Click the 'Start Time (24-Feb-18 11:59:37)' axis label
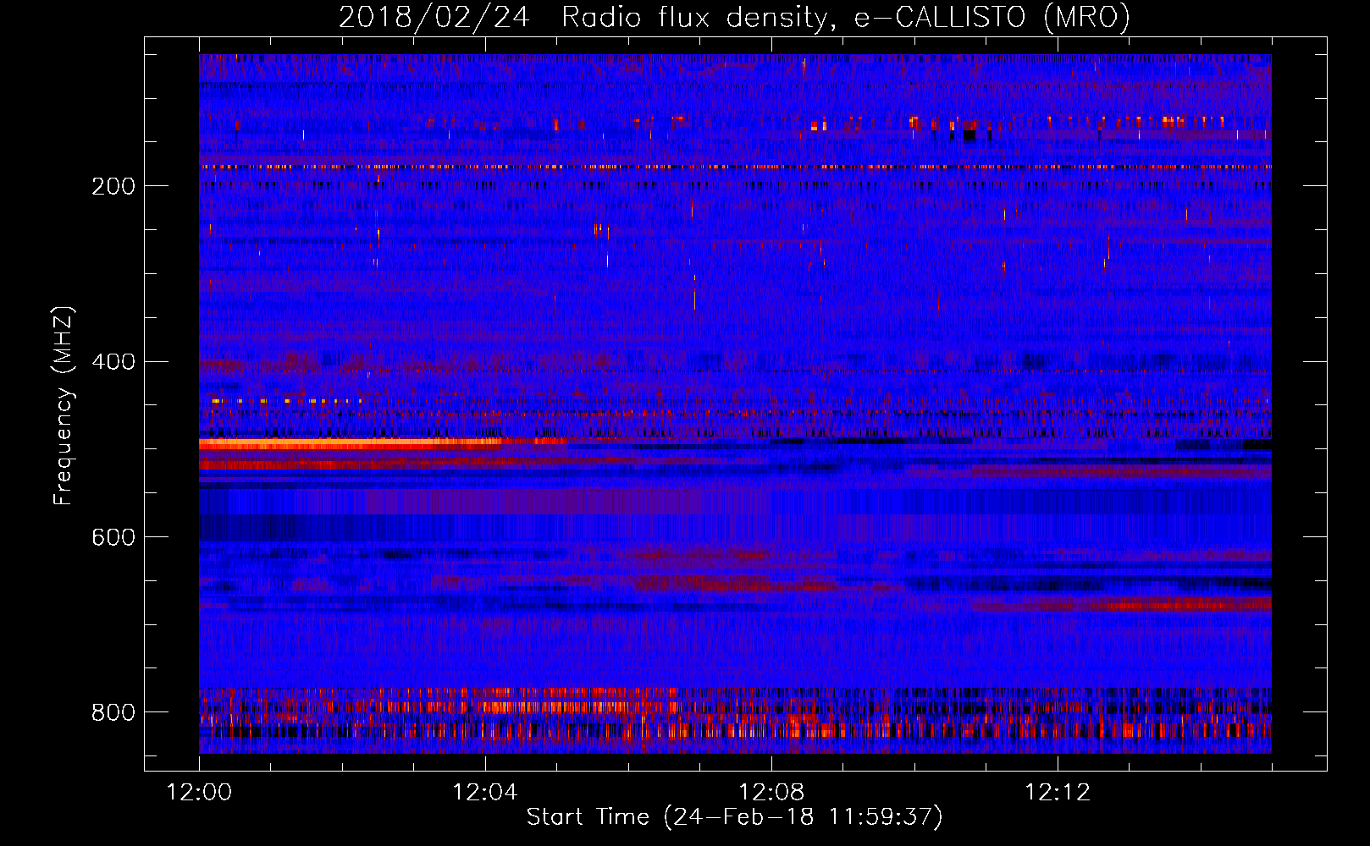1370x846 pixels. click(734, 817)
